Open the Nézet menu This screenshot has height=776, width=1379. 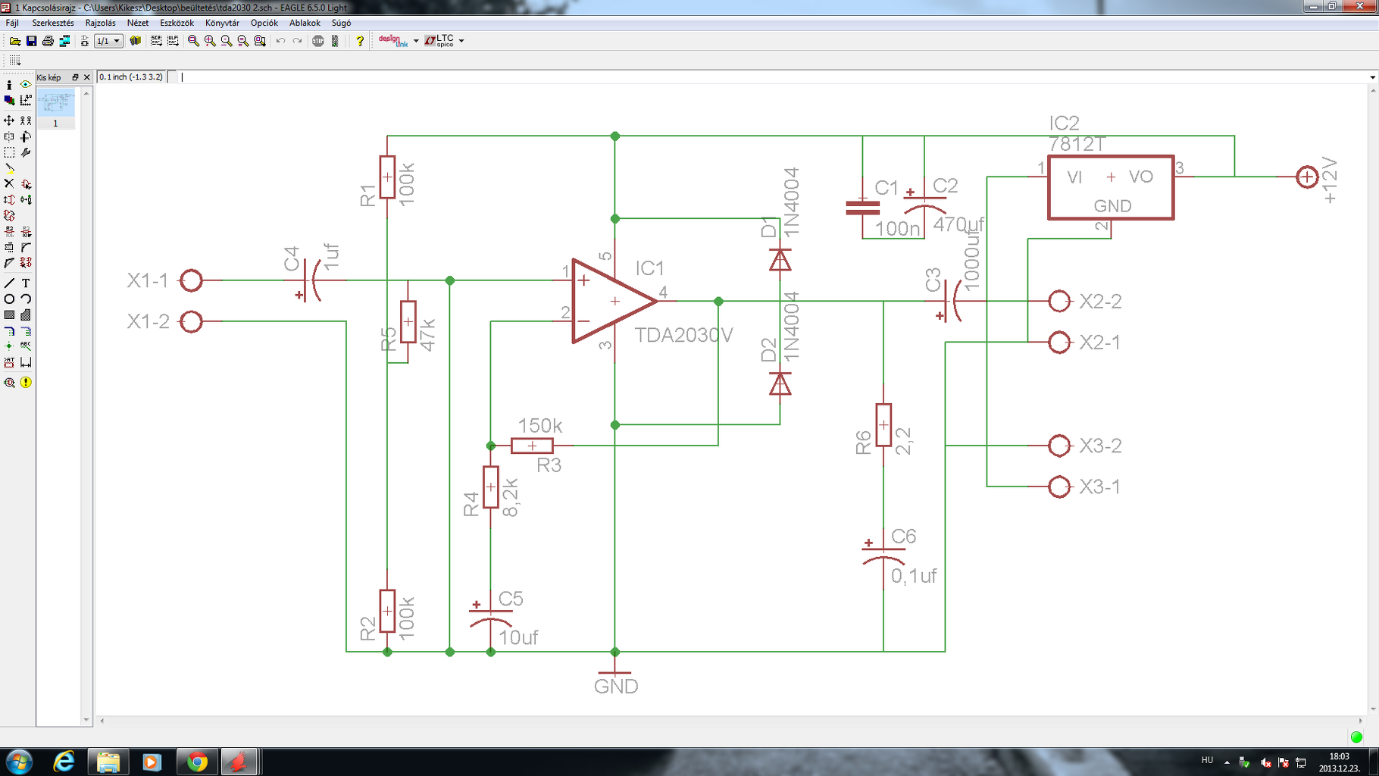(138, 23)
